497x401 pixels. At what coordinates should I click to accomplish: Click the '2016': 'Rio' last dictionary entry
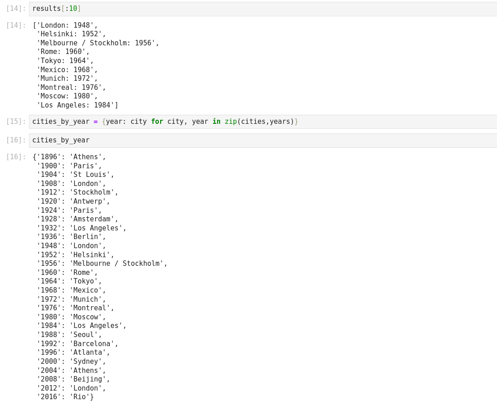[x=65, y=397]
